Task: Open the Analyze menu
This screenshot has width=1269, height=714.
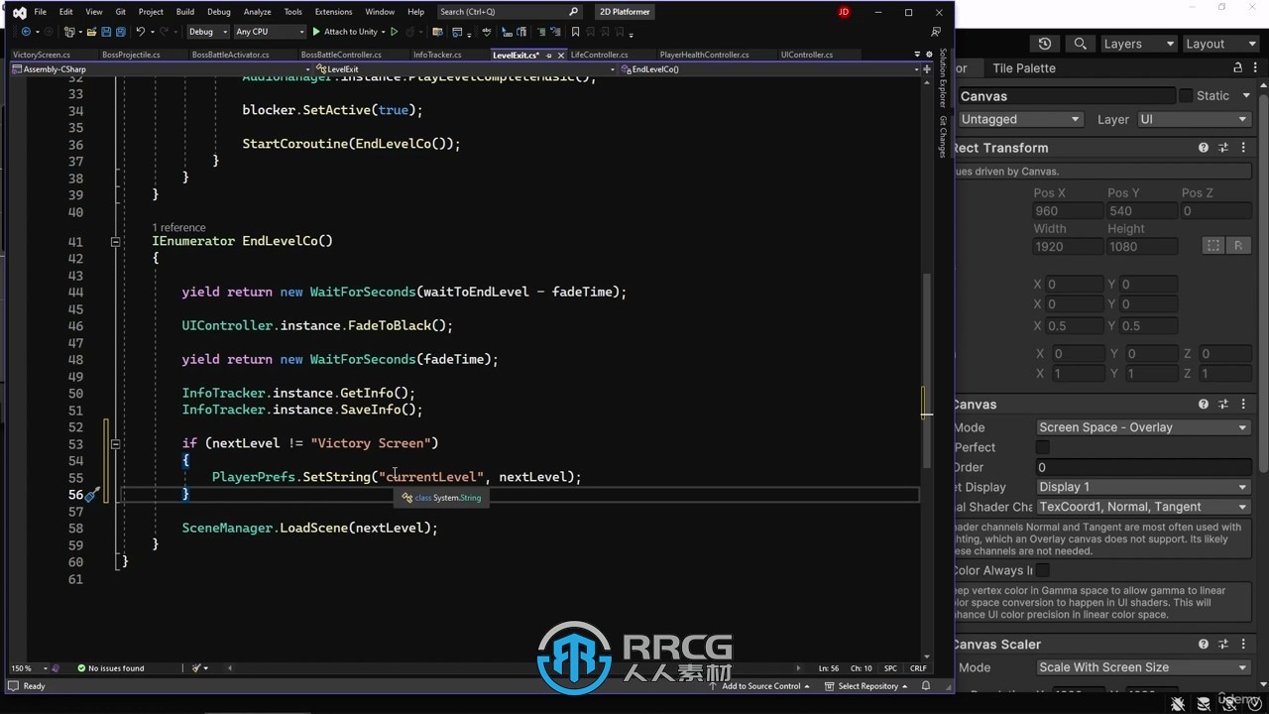Action: pyautogui.click(x=257, y=12)
